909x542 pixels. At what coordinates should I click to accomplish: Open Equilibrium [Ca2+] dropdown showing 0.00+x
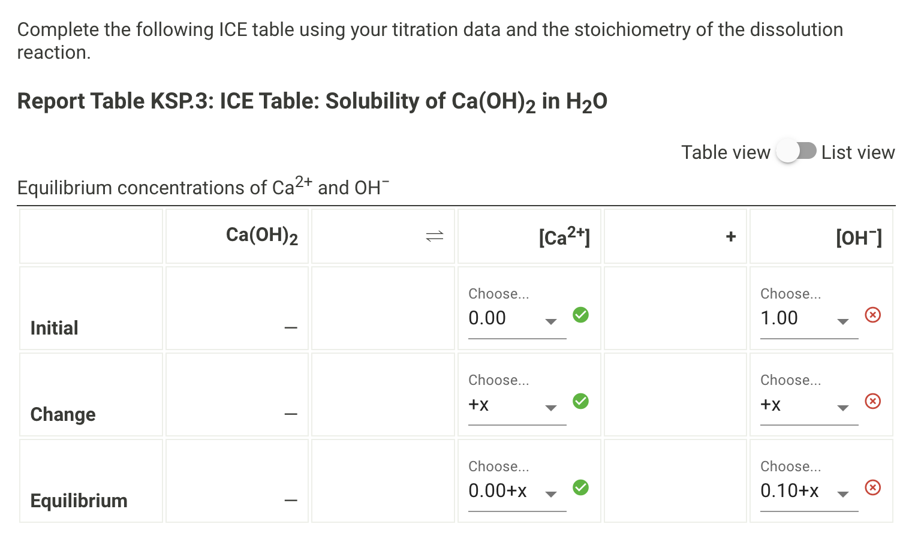coord(516,491)
